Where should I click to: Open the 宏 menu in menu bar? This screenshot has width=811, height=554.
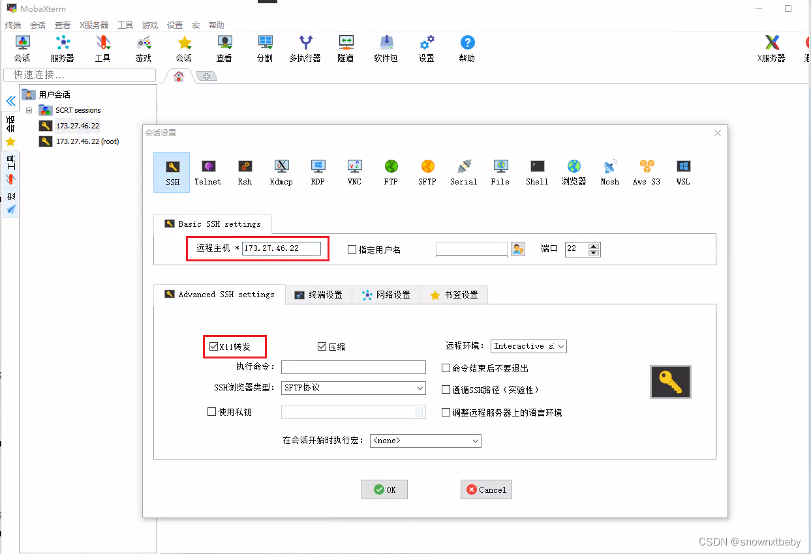coord(196,25)
